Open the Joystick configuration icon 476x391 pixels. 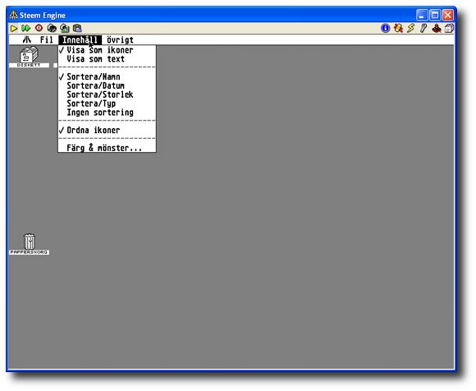437,28
